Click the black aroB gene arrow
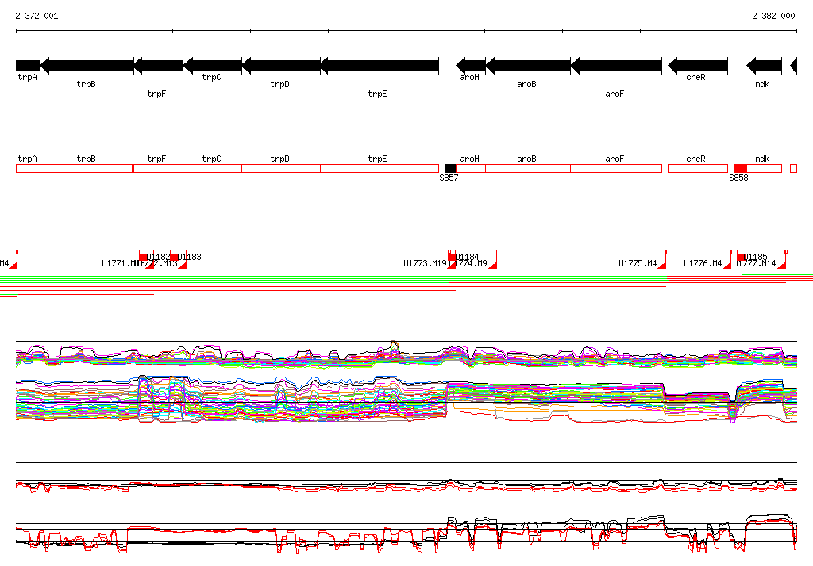 (x=528, y=66)
